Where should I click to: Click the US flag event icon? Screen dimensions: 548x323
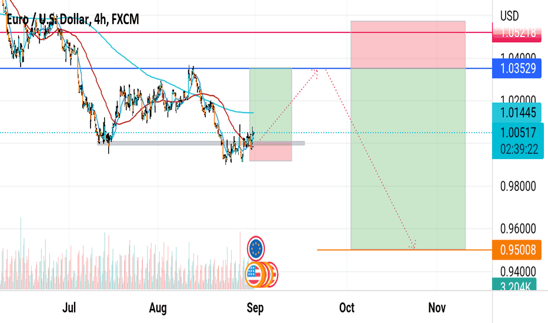click(x=255, y=275)
